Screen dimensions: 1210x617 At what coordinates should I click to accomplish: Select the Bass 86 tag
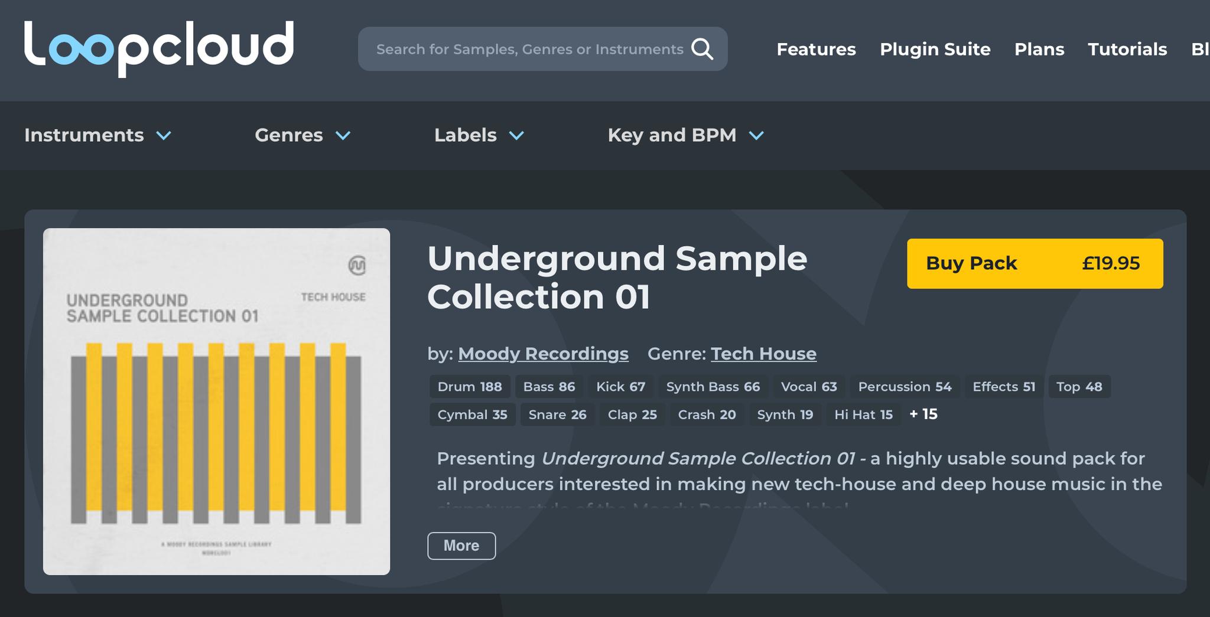pyautogui.click(x=549, y=387)
